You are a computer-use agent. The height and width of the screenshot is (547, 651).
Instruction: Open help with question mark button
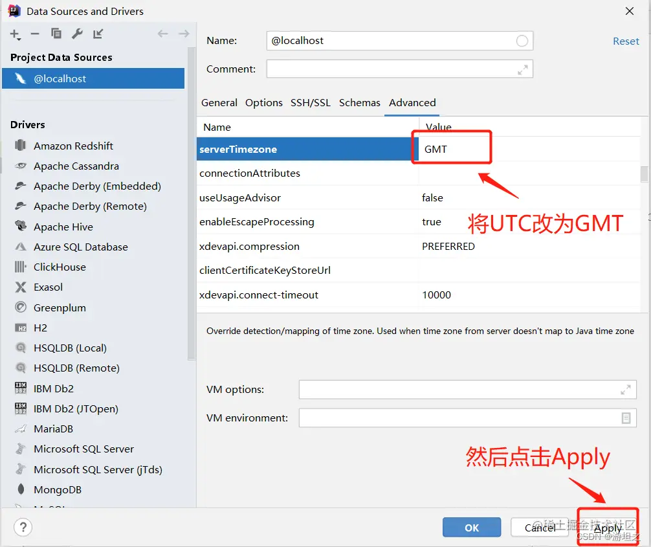coord(23,528)
